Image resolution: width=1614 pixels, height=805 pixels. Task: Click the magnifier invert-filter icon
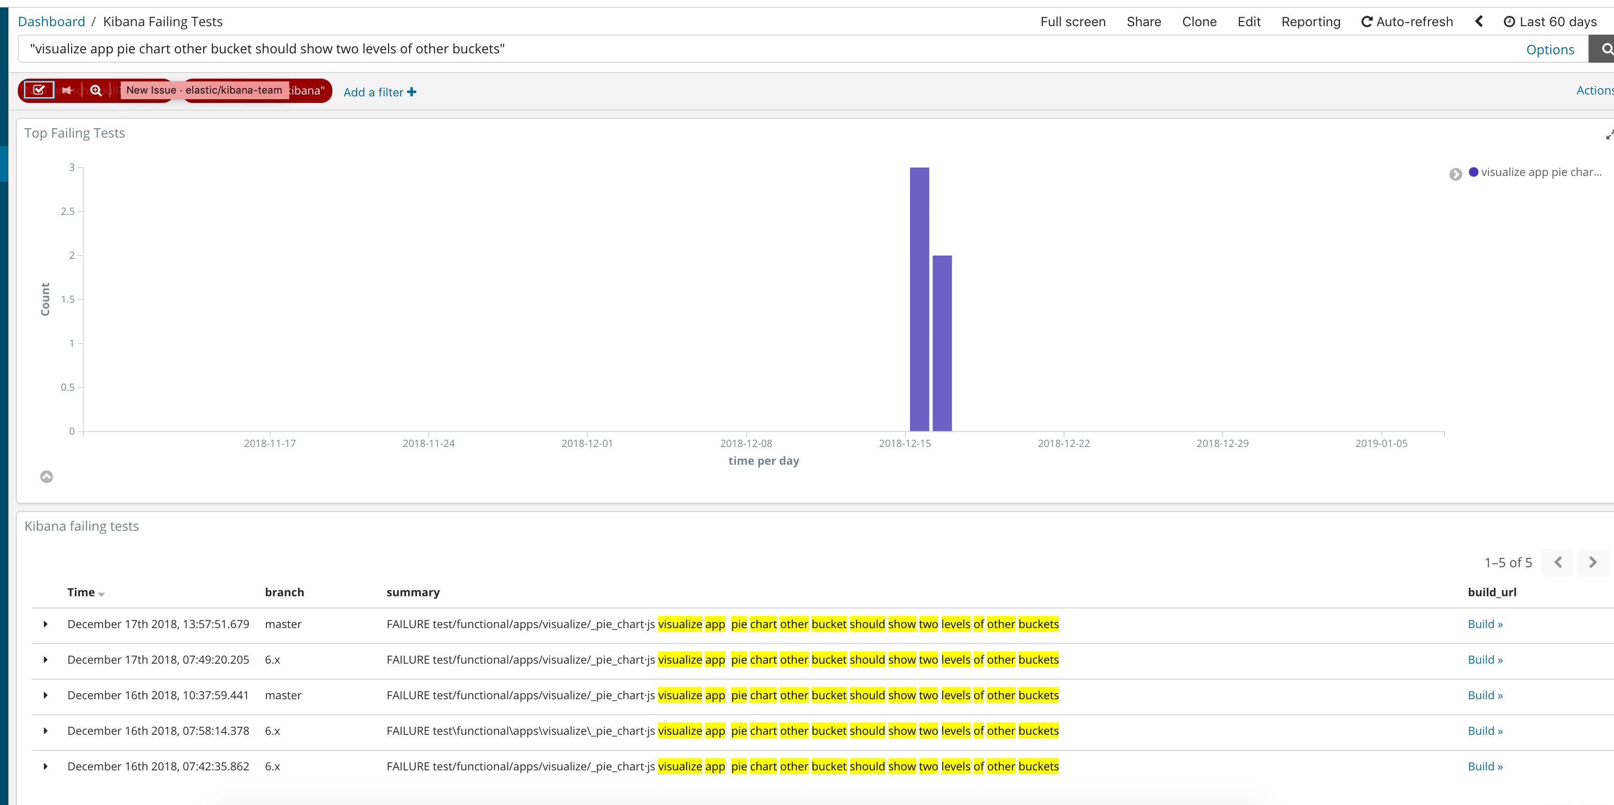coord(96,90)
